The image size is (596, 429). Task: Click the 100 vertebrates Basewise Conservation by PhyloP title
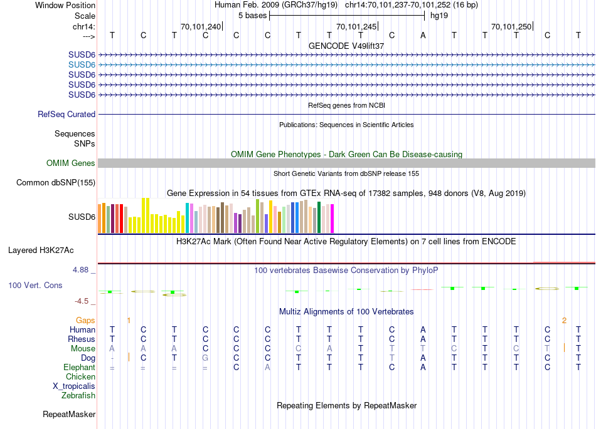(346, 271)
